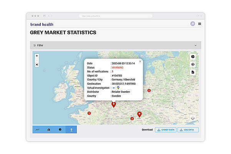231x154 pixels.
Task: Close the map info popup
Action: click(x=140, y=61)
